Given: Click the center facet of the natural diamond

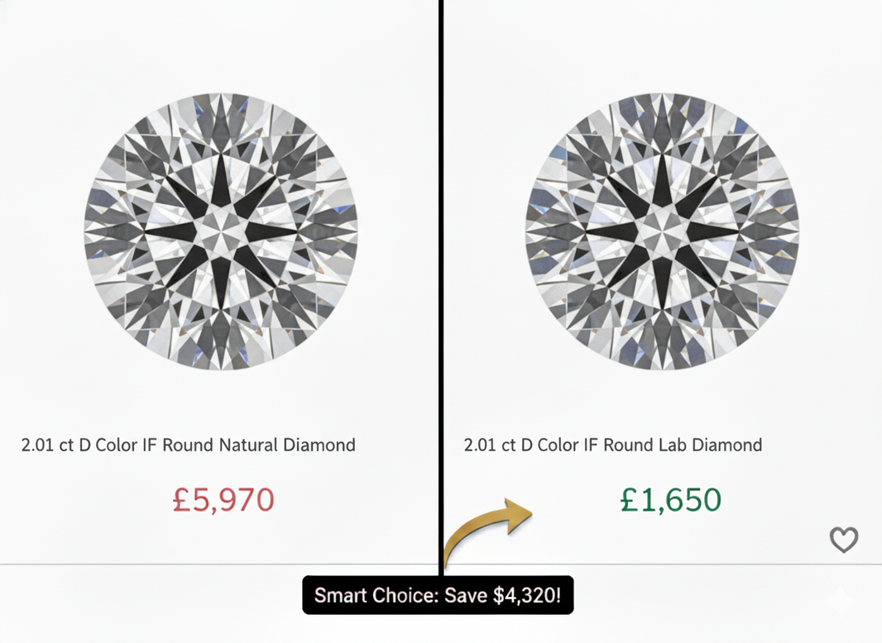Looking at the screenshot, I should pos(221,231).
